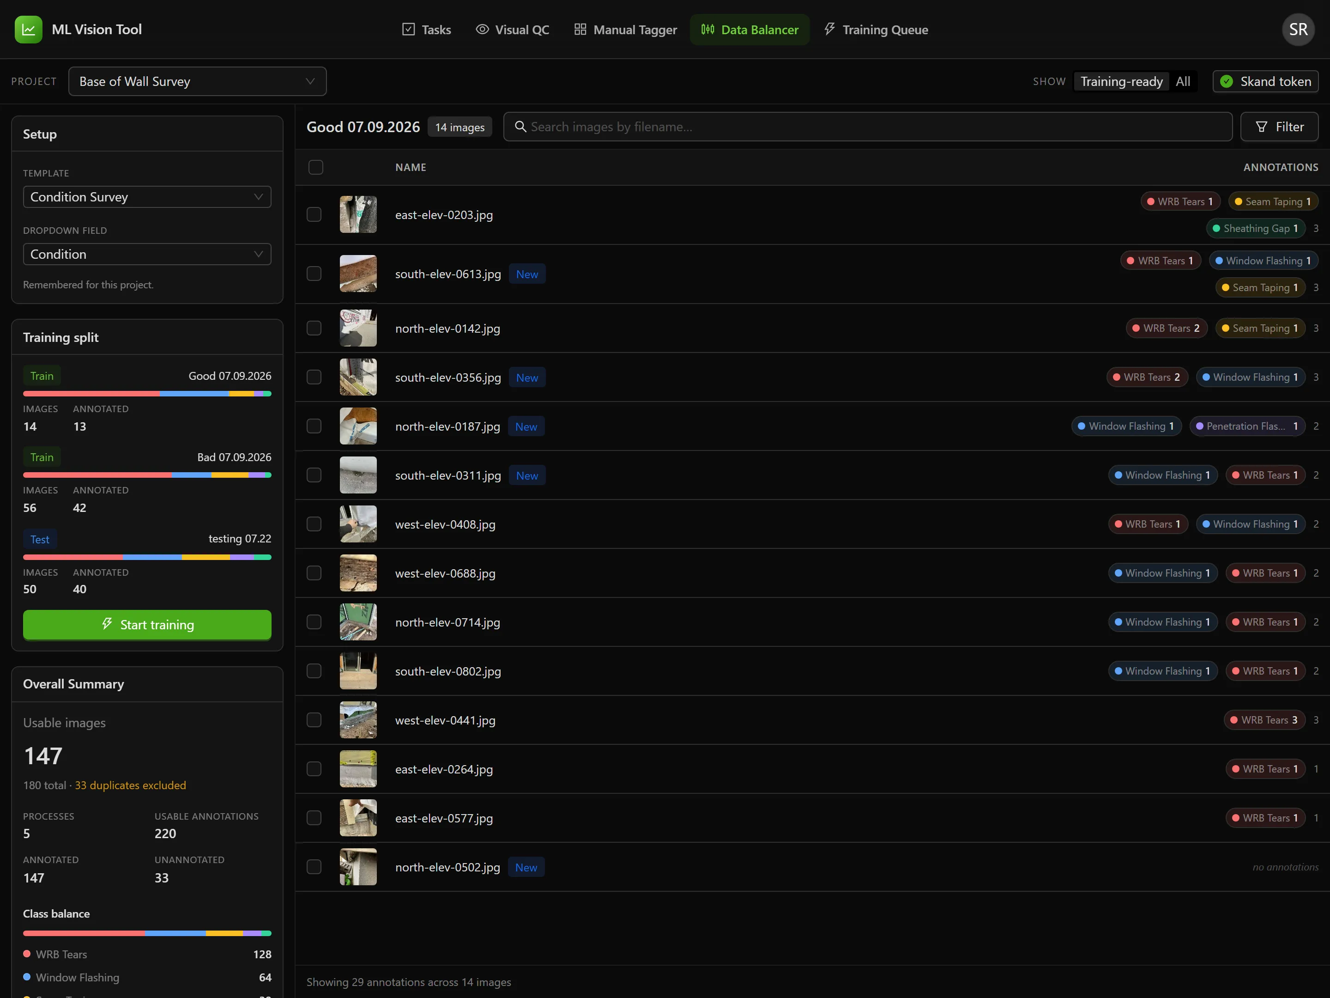This screenshot has width=1330, height=998.
Task: Click the Visual QC eye icon
Action: pos(482,30)
